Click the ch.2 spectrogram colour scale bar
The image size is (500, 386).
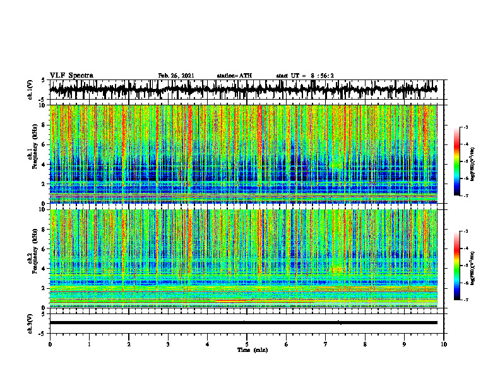[x=456, y=266]
